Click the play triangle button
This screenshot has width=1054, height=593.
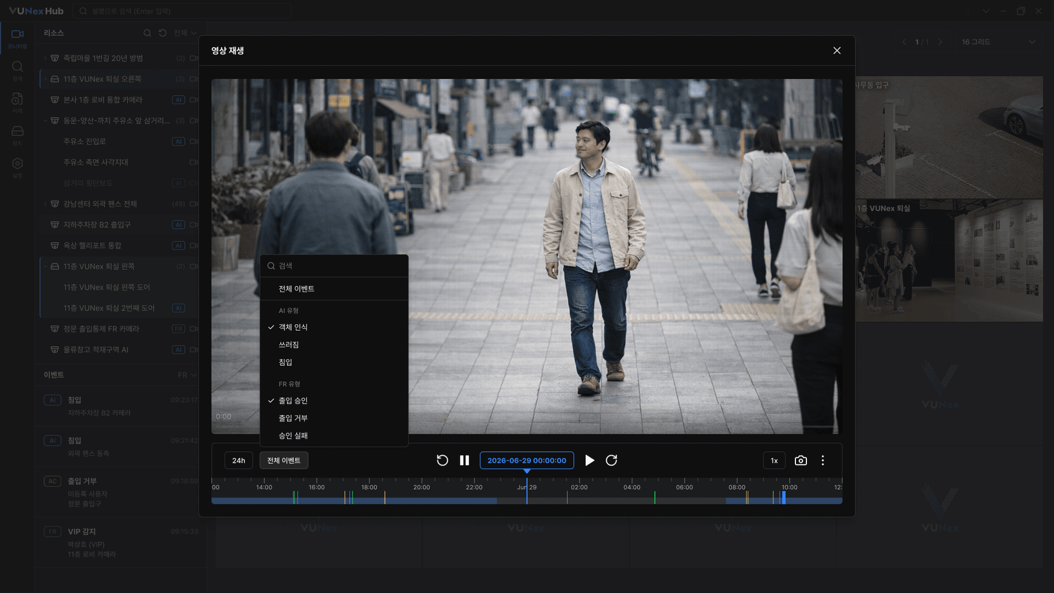tap(590, 461)
